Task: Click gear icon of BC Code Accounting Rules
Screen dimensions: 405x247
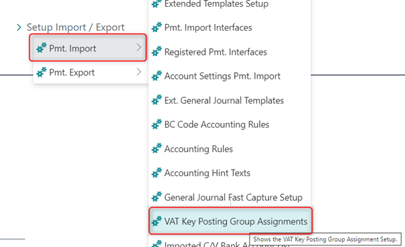Action: tap(157, 124)
